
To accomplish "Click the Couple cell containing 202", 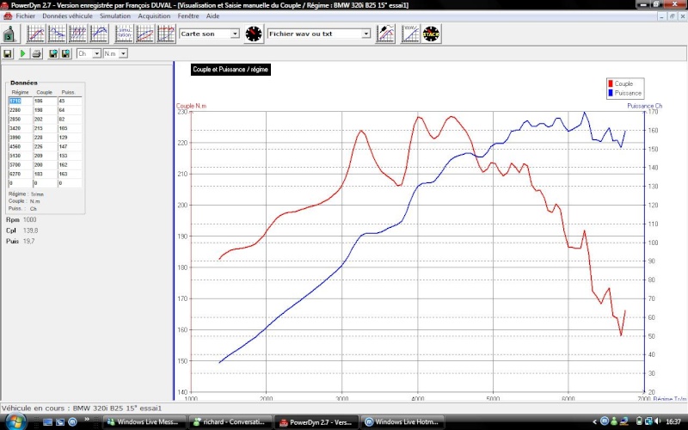I will 46,120.
